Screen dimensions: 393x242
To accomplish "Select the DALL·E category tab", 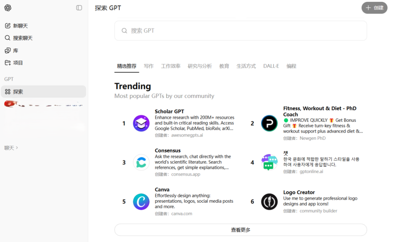I will 271,66.
